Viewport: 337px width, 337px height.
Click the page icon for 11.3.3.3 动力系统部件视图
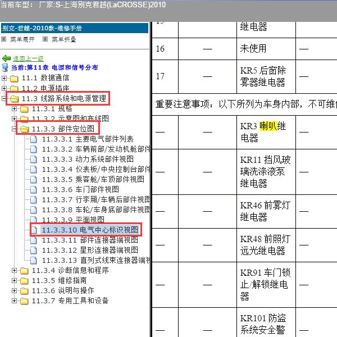tap(34, 160)
